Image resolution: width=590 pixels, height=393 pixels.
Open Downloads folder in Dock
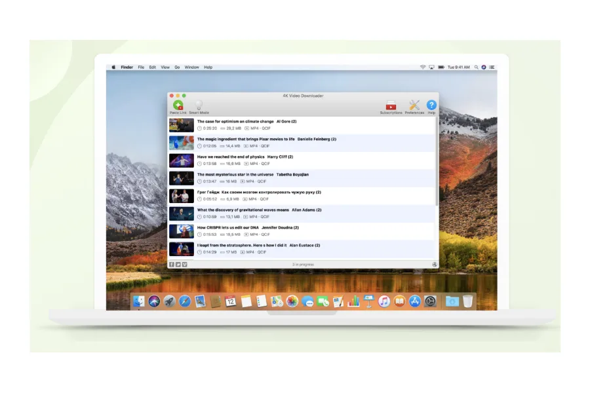coord(452,301)
